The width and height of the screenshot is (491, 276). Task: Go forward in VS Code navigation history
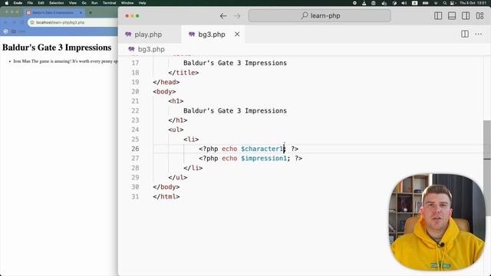(x=237, y=15)
